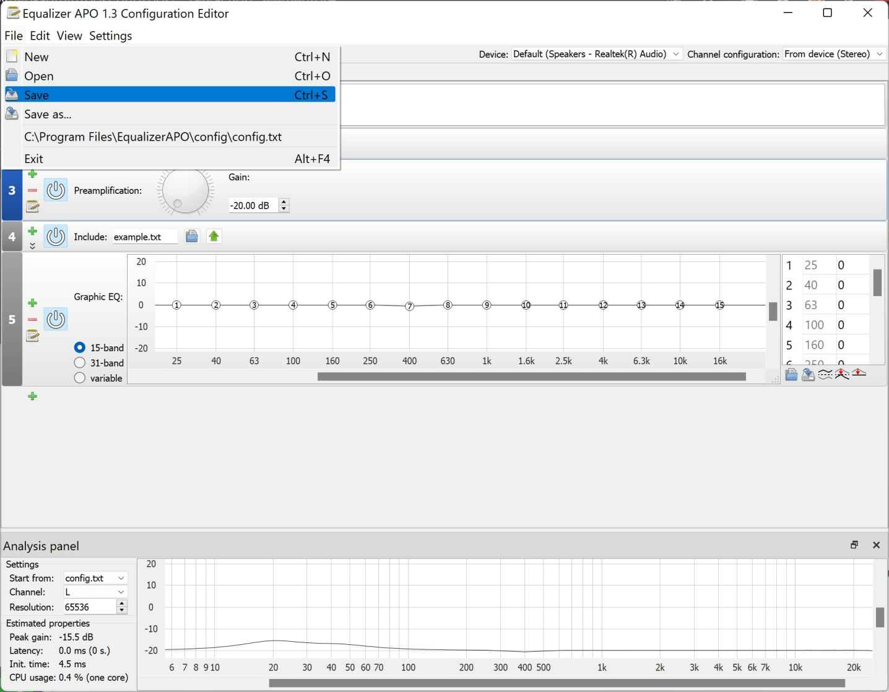Open the recent config.txt file entry
Viewport: 889px width, 692px height.
153,136
